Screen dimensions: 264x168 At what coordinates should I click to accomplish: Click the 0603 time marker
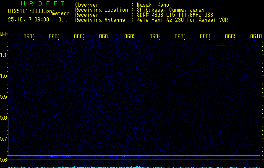79,36
